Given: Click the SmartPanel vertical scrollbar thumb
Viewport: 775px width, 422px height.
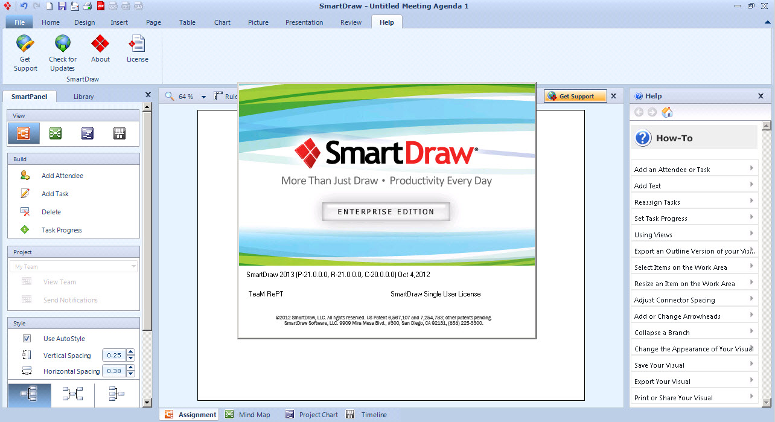Looking at the screenshot, I should pyautogui.click(x=147, y=220).
